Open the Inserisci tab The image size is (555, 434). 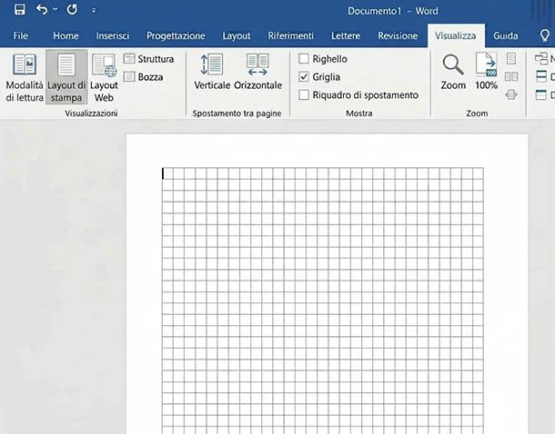[113, 35]
